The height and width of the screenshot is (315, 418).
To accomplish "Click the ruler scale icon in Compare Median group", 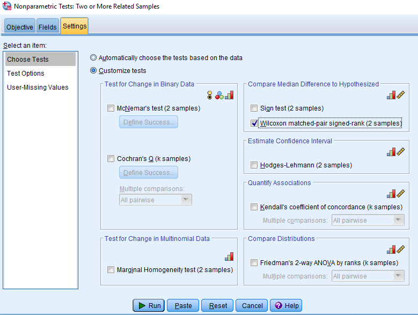I will (x=401, y=95).
